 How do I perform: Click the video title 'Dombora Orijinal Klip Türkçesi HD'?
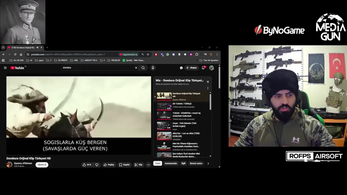pyautogui.click(x=28, y=158)
